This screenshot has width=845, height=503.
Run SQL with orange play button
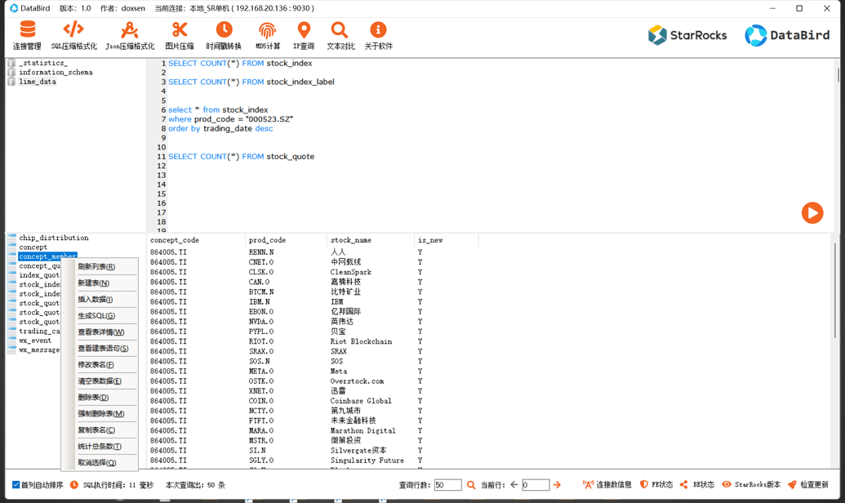click(812, 213)
